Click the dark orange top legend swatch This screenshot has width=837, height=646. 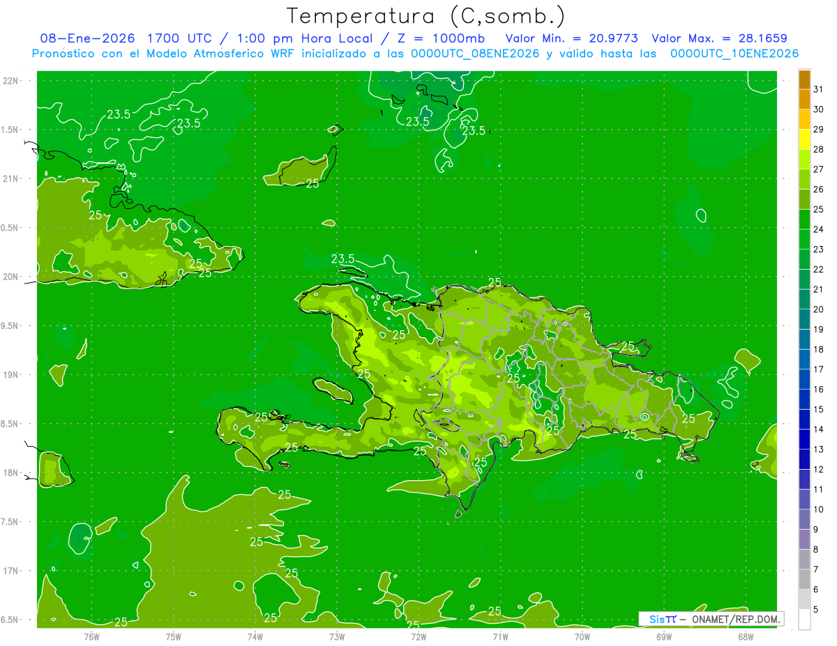click(x=804, y=79)
